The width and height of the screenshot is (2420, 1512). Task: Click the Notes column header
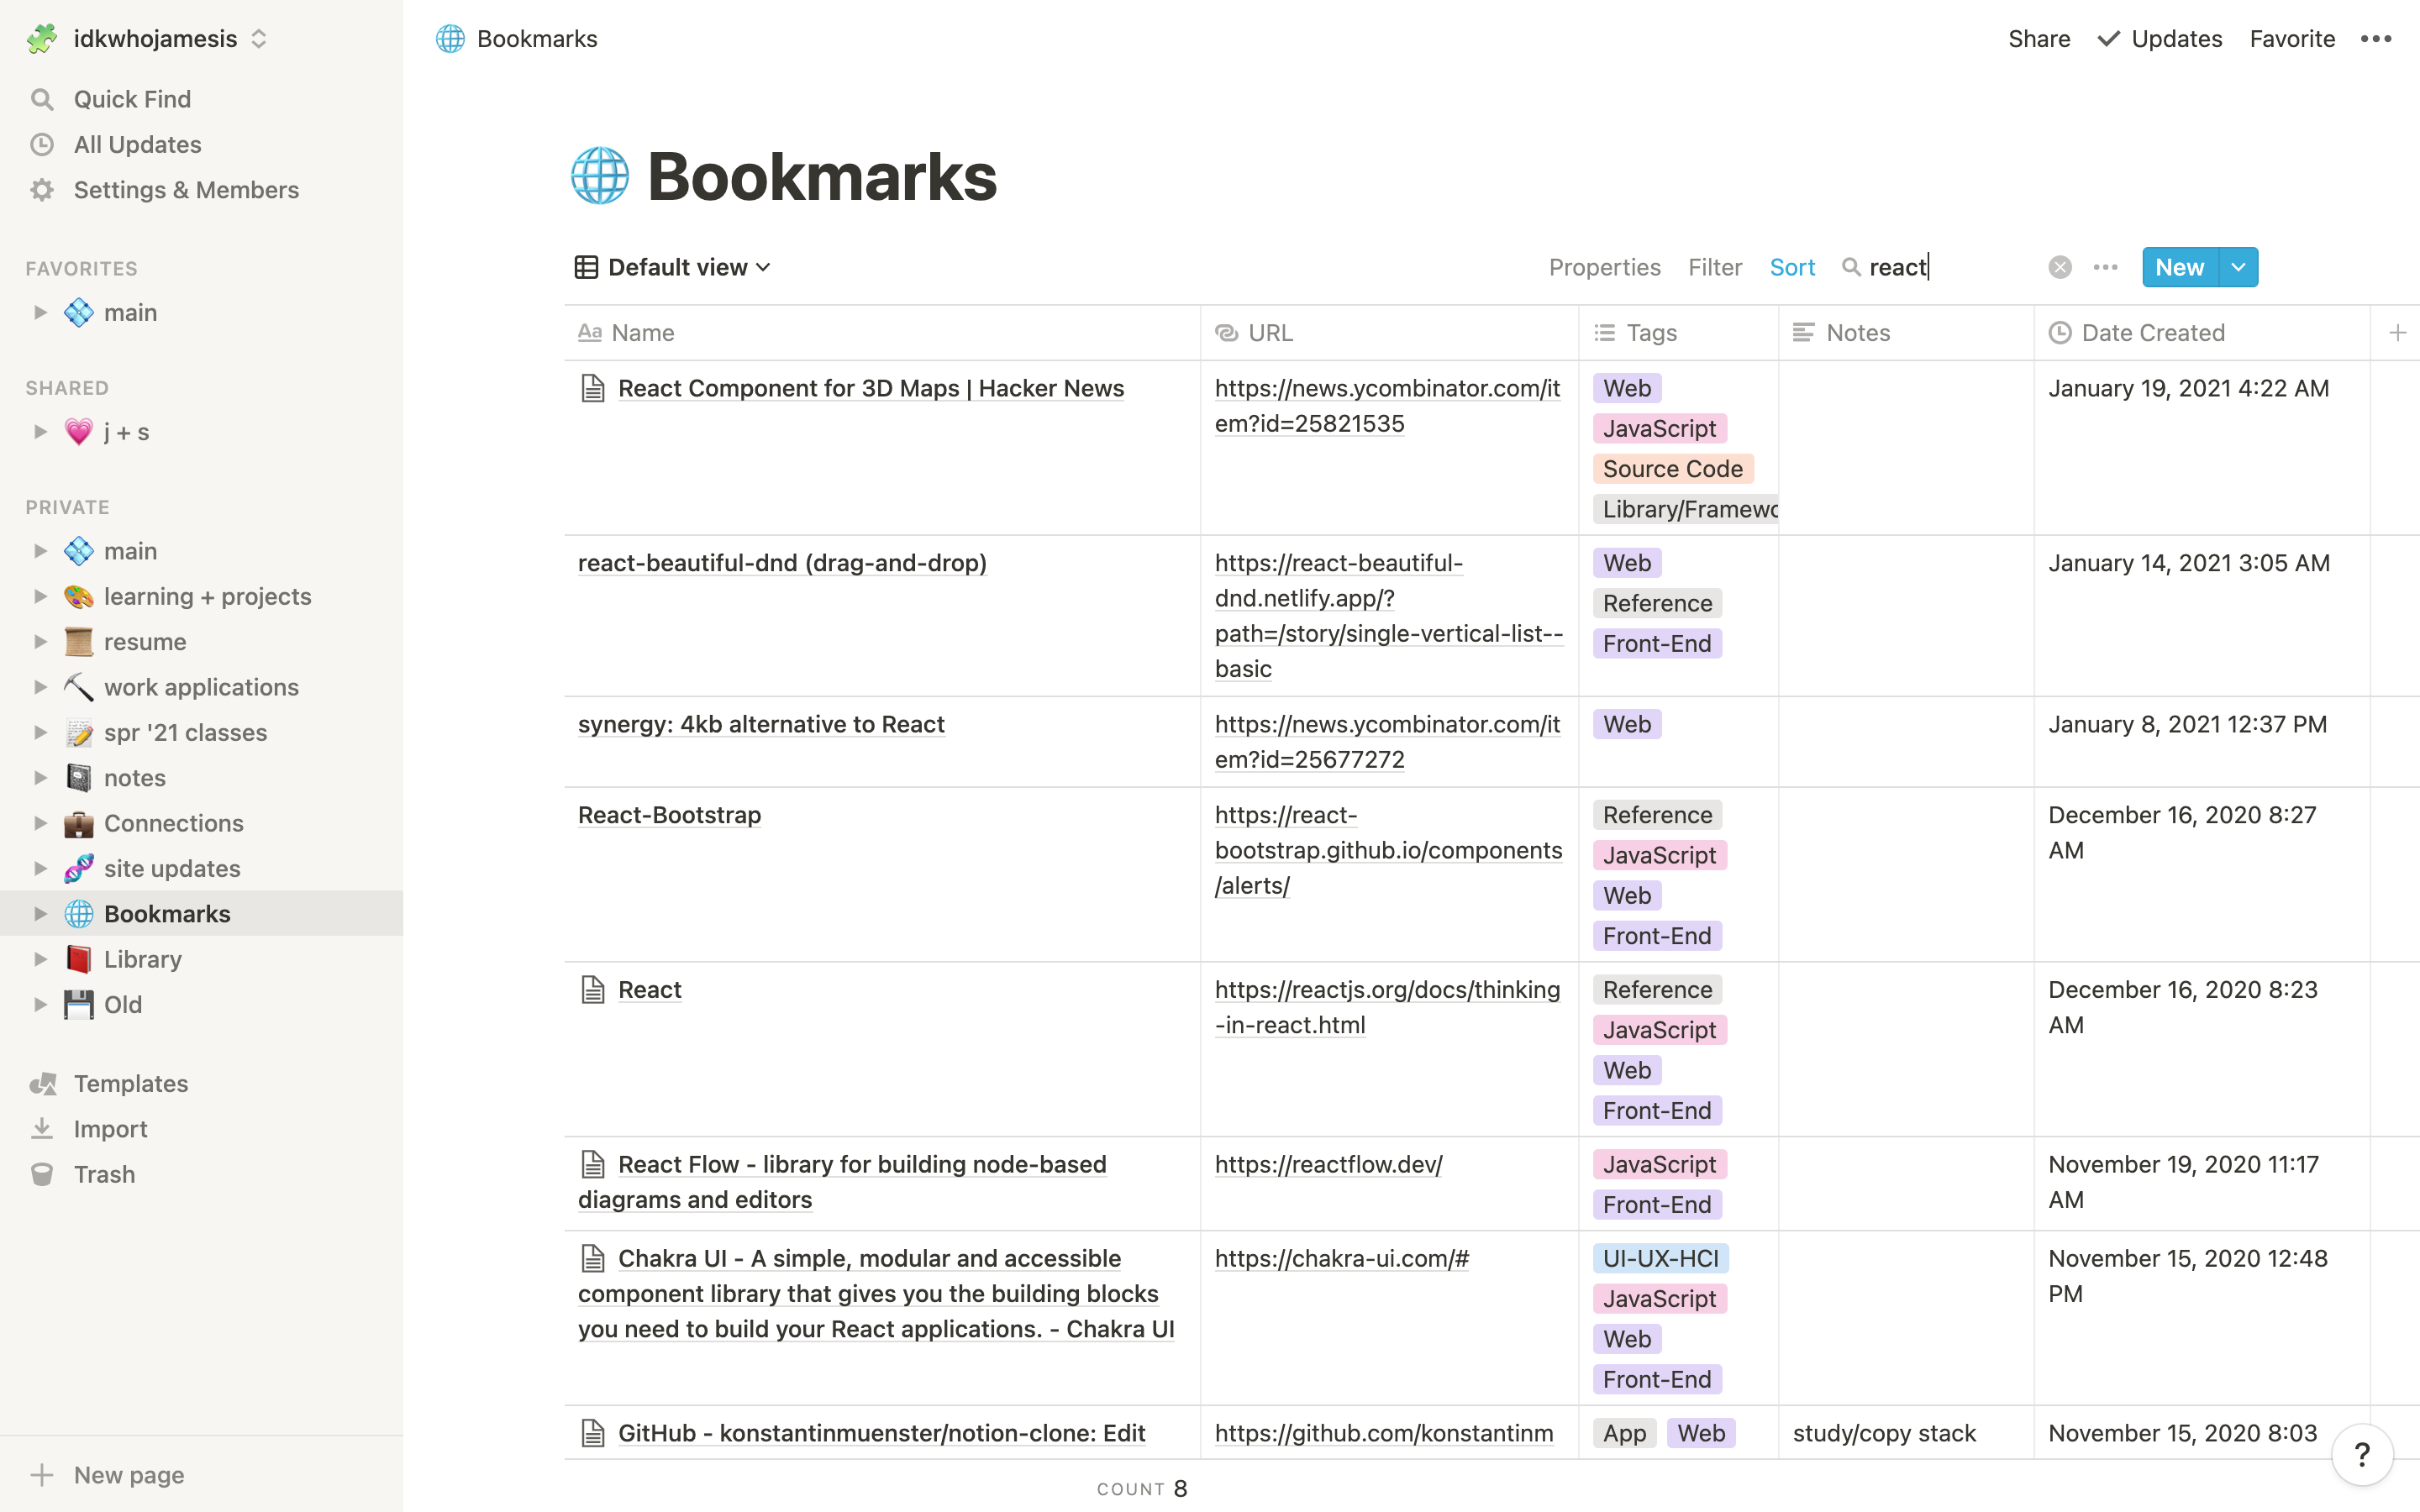click(1907, 333)
